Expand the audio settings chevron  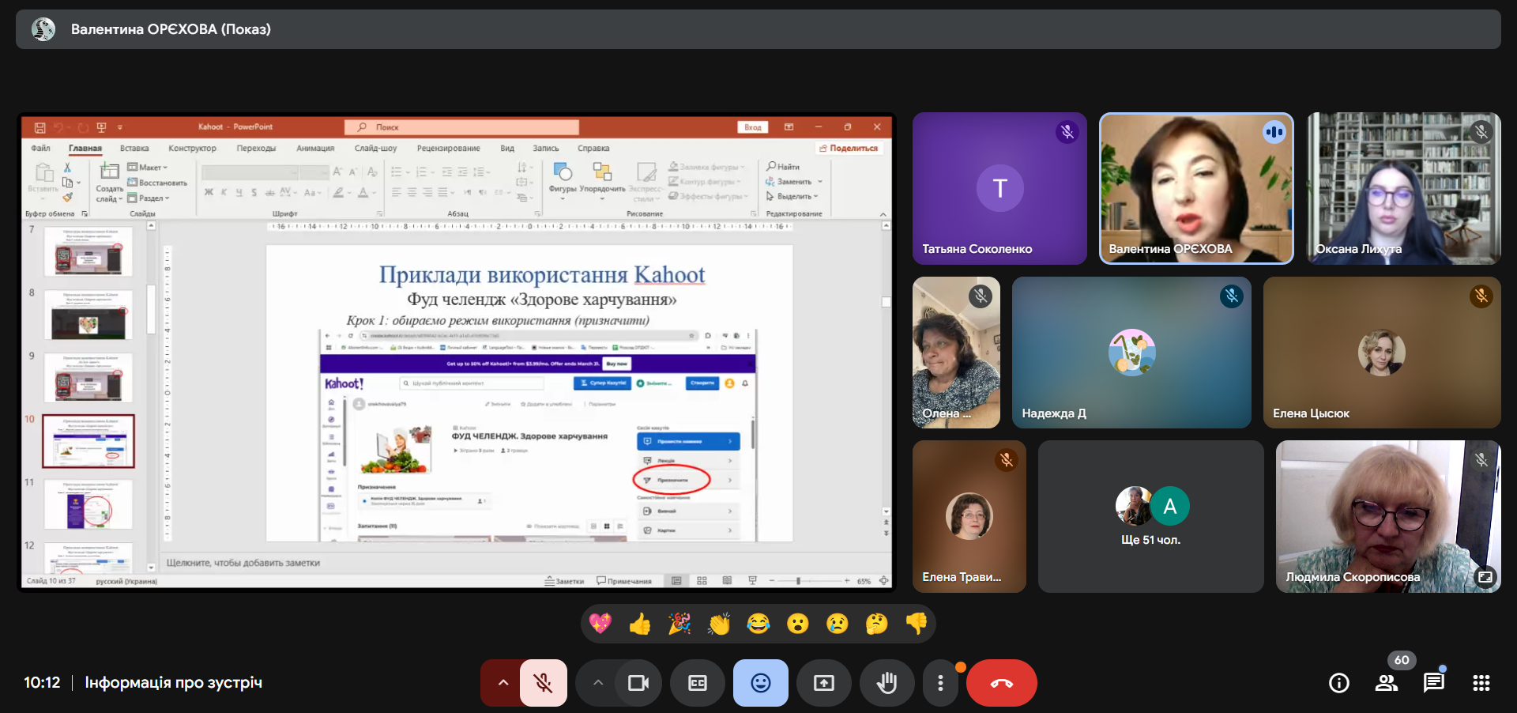tap(503, 683)
